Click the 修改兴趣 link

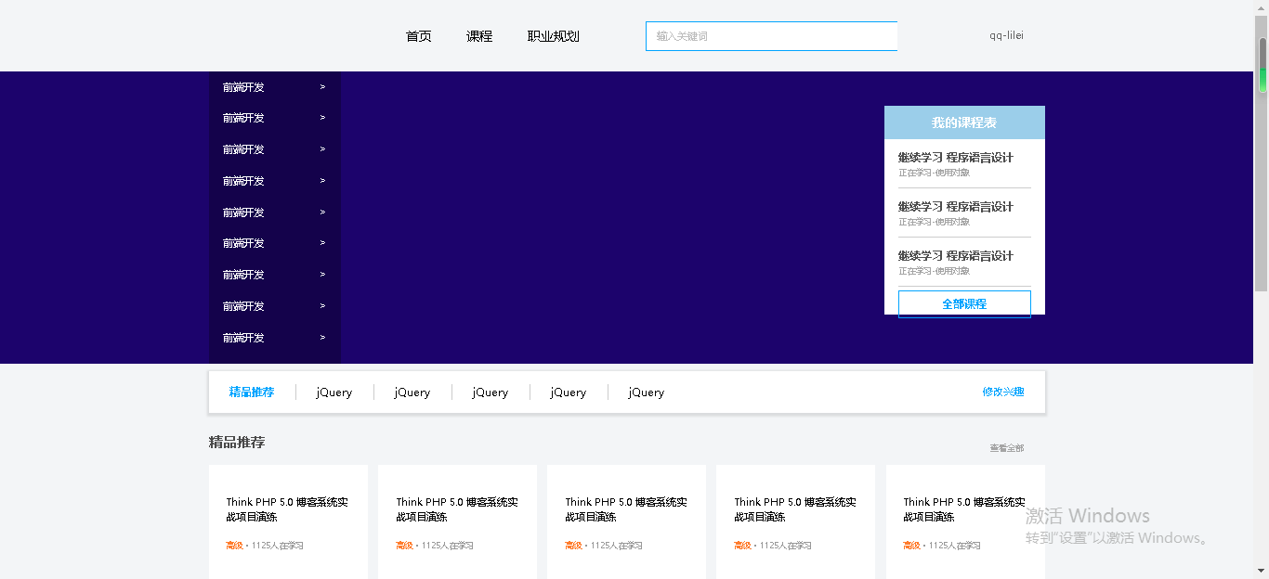point(1002,392)
